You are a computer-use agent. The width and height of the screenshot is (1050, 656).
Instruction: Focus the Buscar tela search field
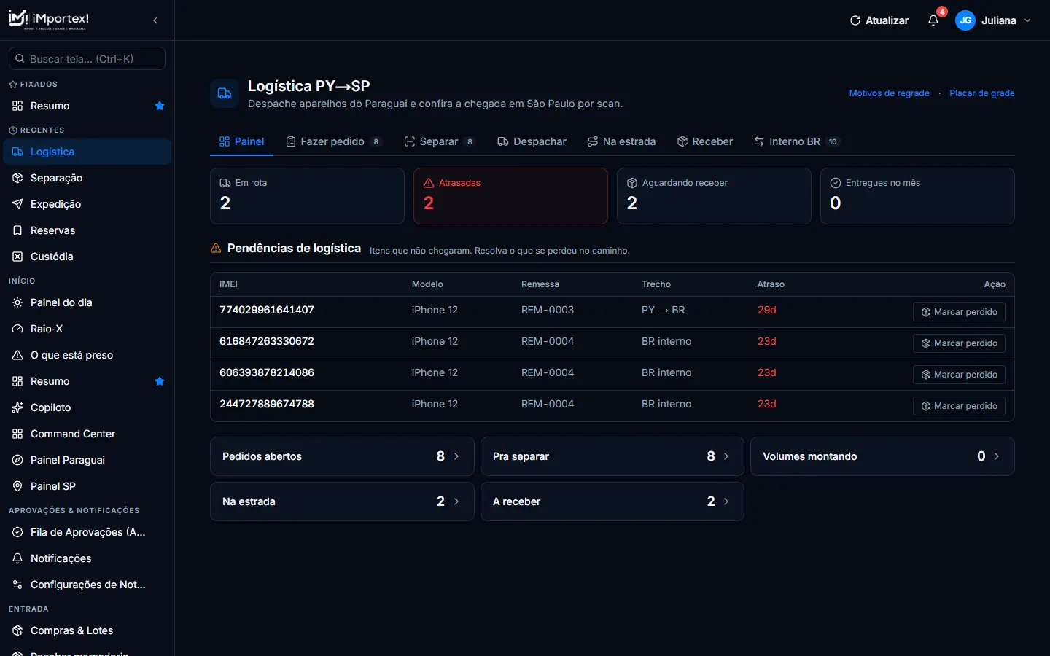tap(87, 58)
